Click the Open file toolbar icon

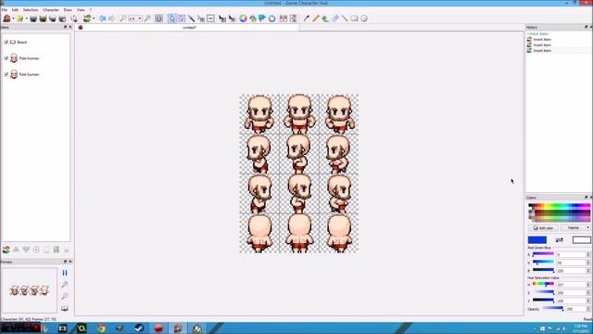click(20, 19)
